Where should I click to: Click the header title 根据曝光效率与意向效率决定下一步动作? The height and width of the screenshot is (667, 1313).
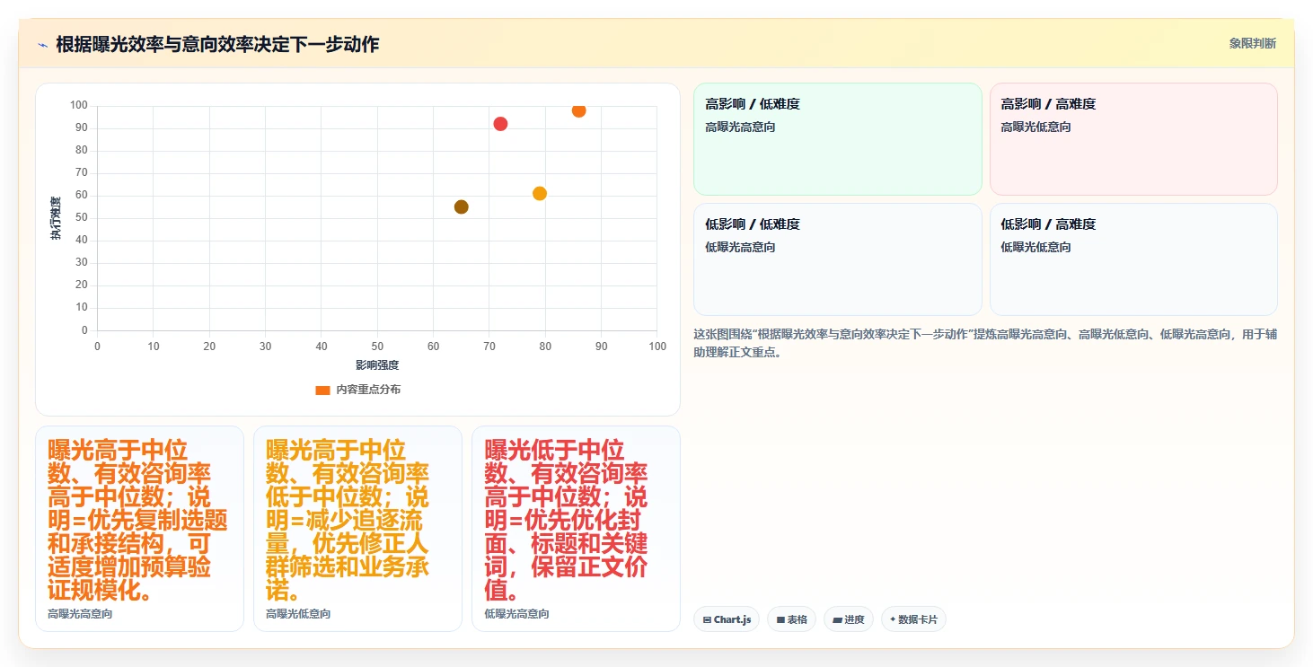point(217,44)
